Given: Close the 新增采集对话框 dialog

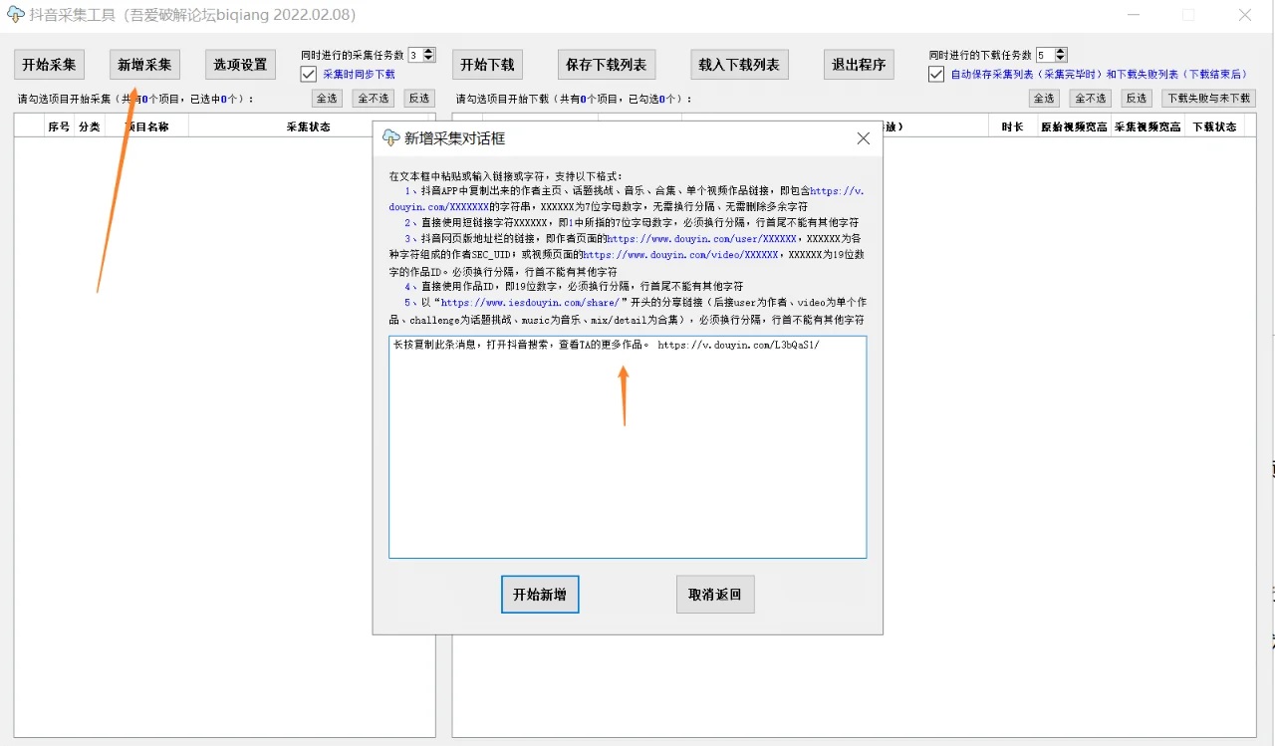Looking at the screenshot, I should coord(864,138).
